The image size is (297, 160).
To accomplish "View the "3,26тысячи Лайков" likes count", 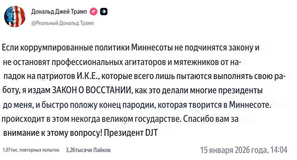I will click(x=88, y=150).
